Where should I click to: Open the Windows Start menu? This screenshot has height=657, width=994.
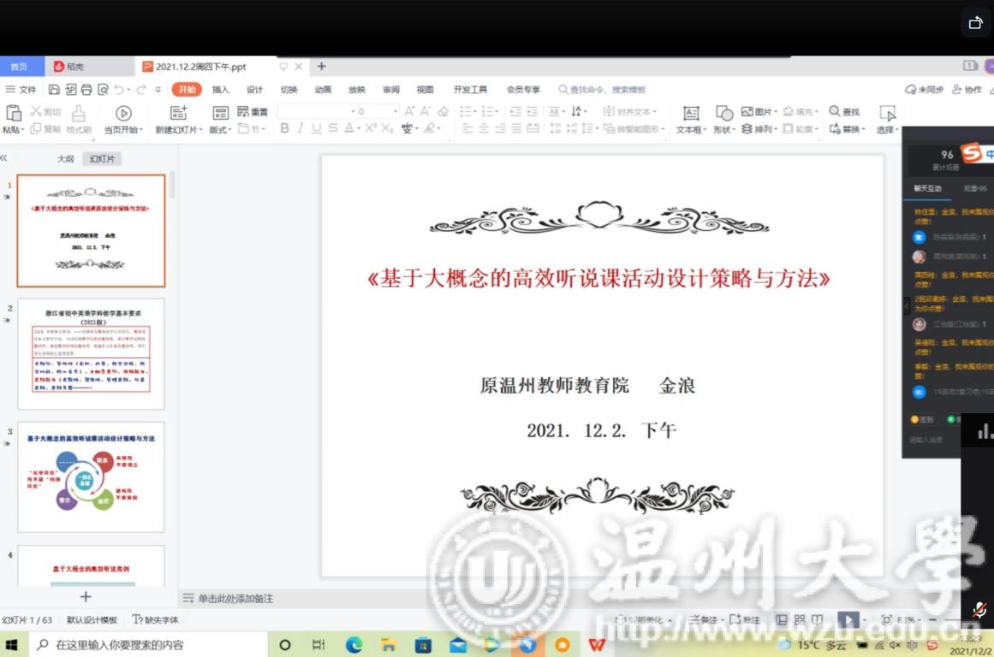[11, 645]
